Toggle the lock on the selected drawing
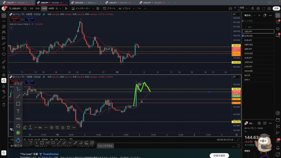The image size is (281, 158). (x=63, y=127)
